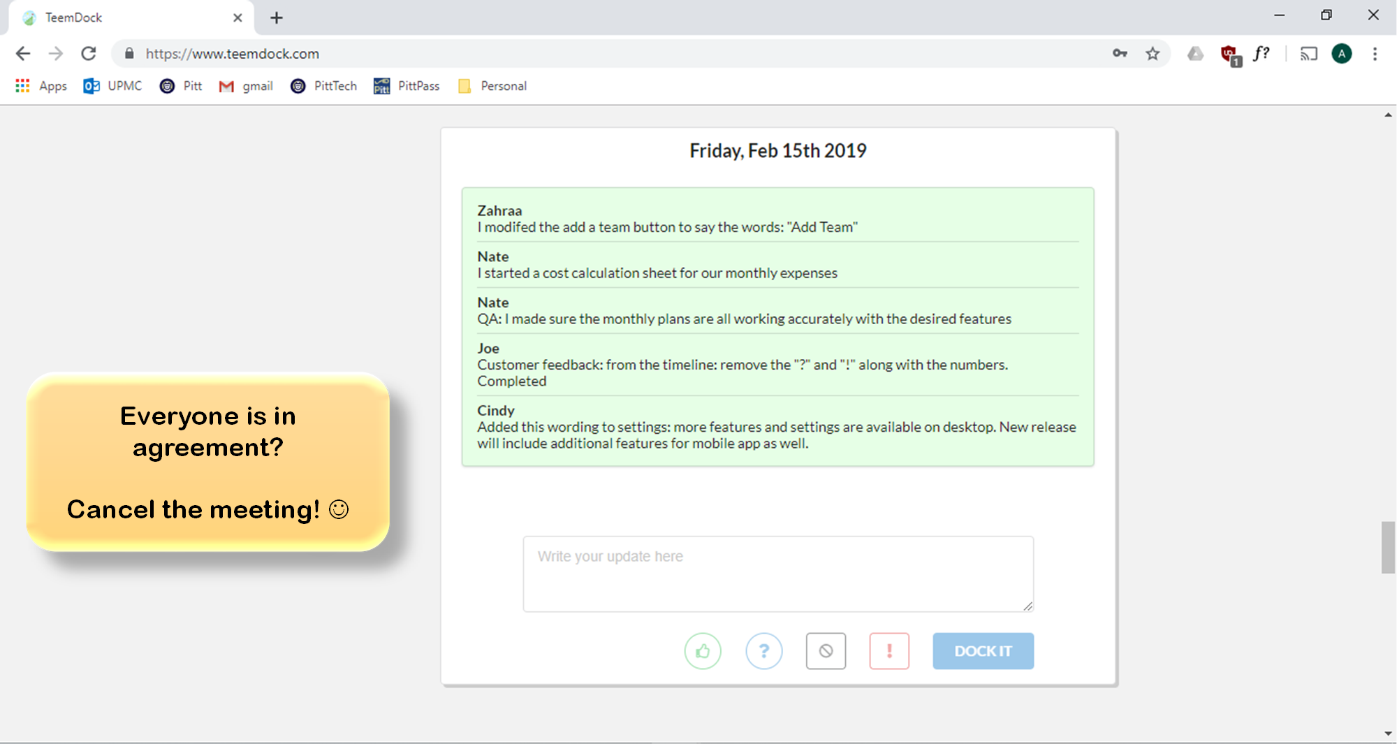Click the address bar URL teemdock.com
1397x744 pixels.
233,54
